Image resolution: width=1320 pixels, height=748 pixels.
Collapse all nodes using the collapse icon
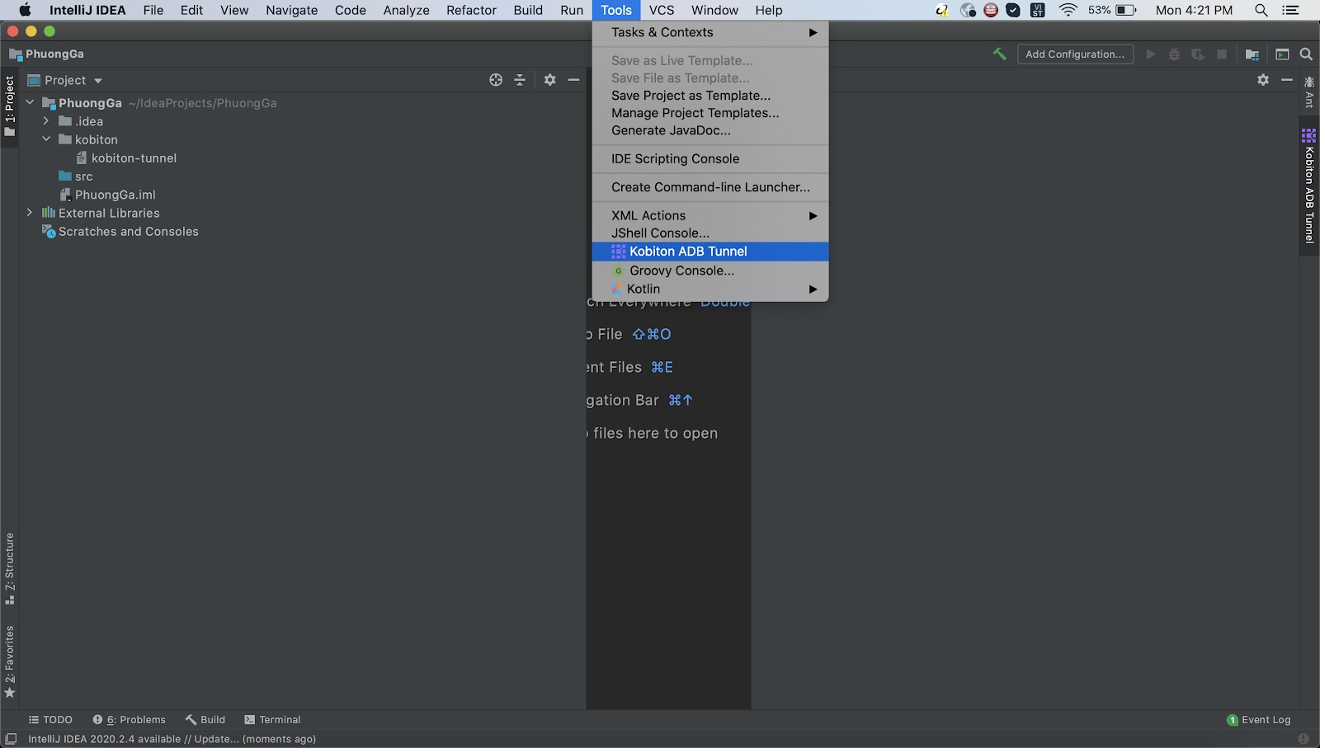coord(520,80)
